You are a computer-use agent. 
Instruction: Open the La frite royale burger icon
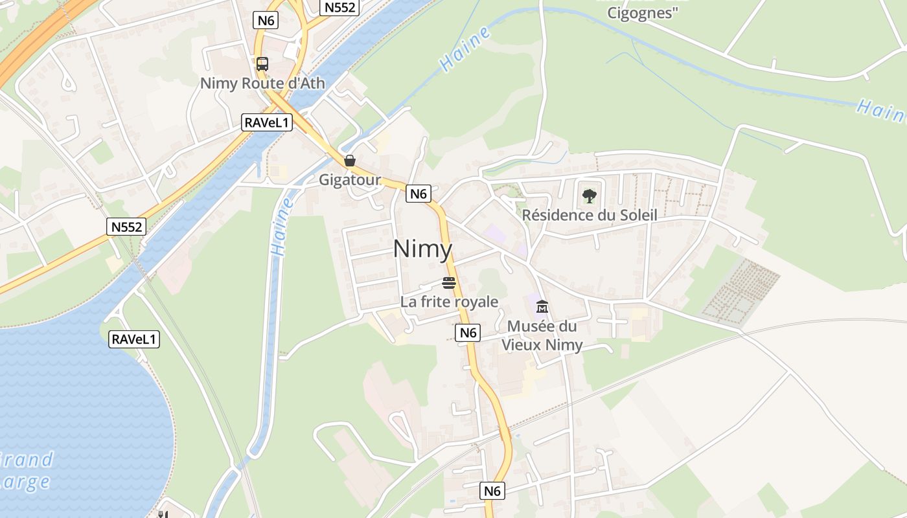(449, 282)
